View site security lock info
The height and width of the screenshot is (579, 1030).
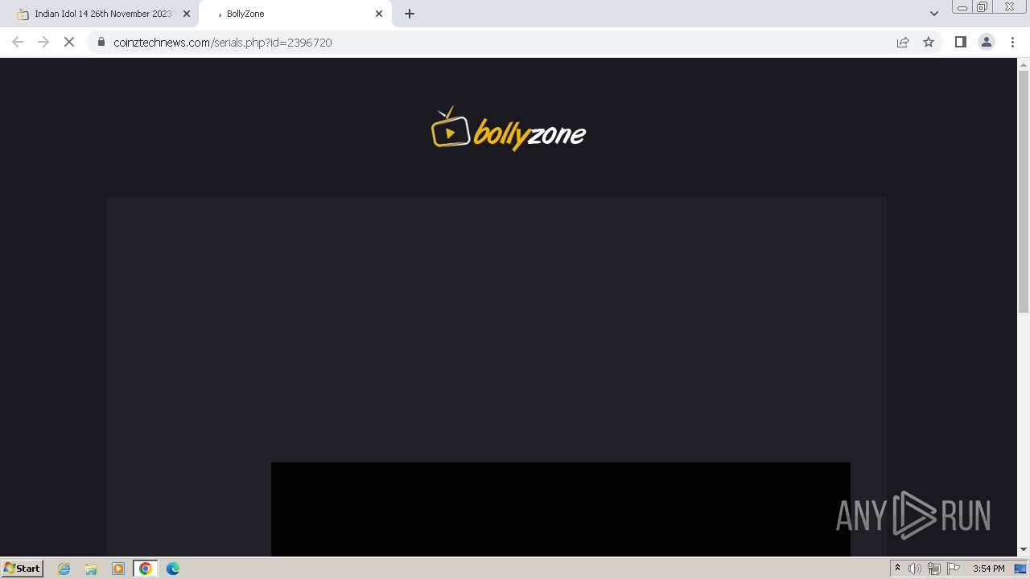click(101, 42)
